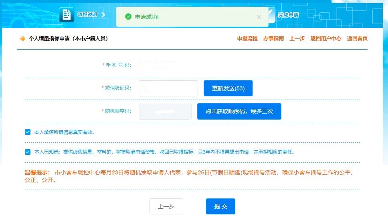Open the 办事指南 link
This screenshot has height=224, width=388.
coord(273,38)
